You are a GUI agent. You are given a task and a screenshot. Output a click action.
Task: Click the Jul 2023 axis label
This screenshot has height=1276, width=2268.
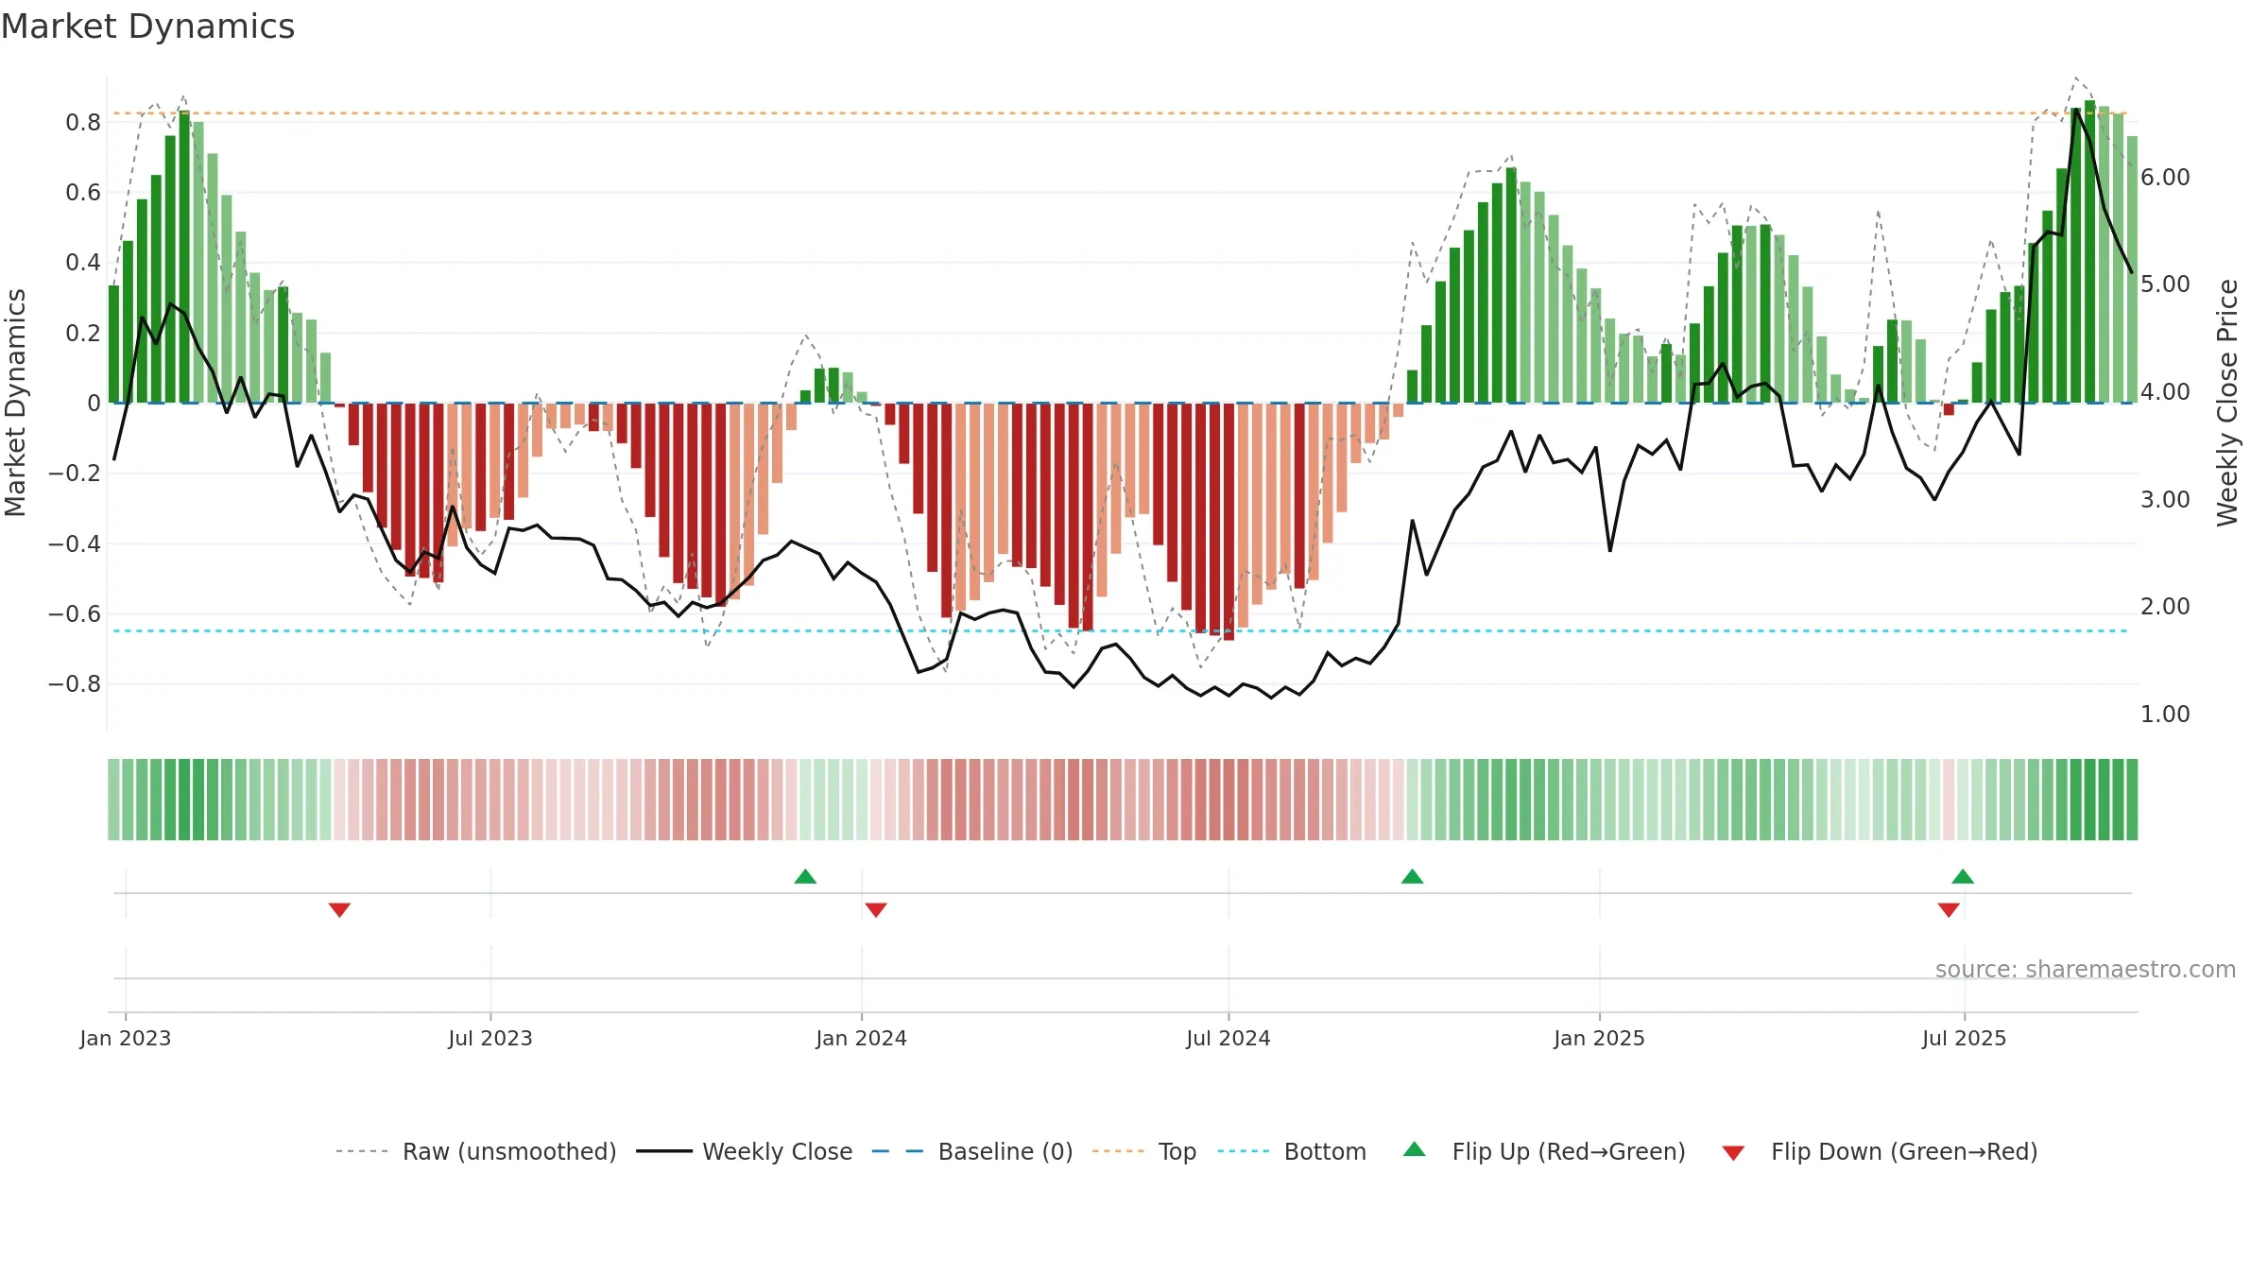click(490, 1038)
